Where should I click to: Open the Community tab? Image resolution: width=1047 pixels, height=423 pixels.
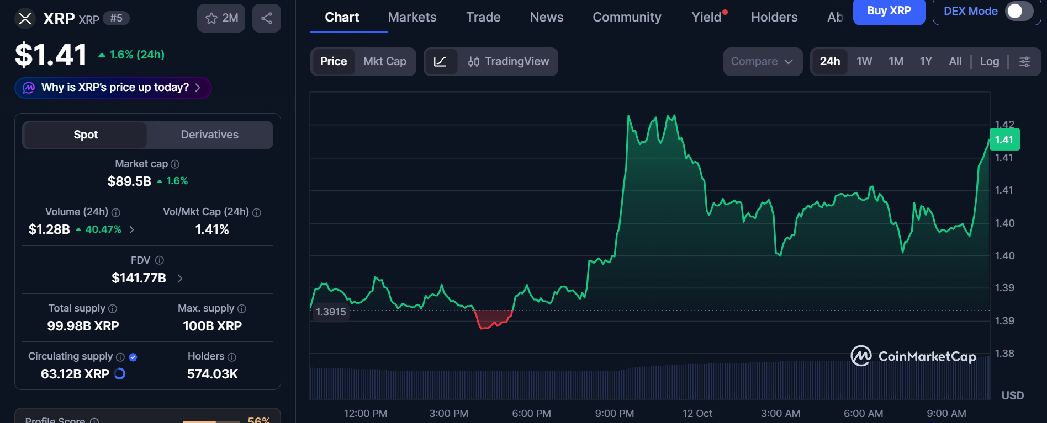pos(627,17)
